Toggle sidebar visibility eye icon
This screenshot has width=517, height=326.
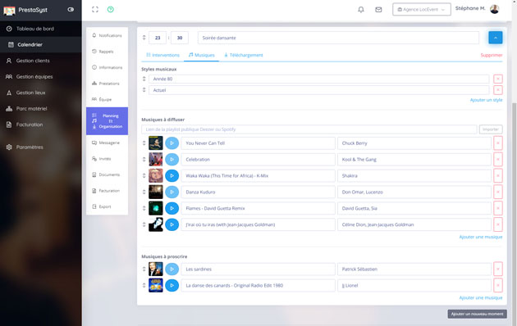(x=71, y=10)
